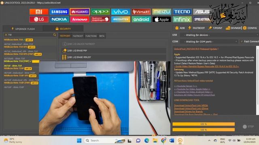Clear the model search with the X icon

pos(6,35)
